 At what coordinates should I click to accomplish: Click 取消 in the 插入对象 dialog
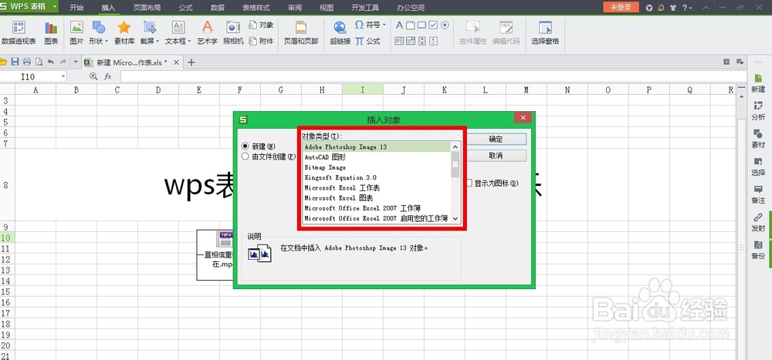coord(496,156)
